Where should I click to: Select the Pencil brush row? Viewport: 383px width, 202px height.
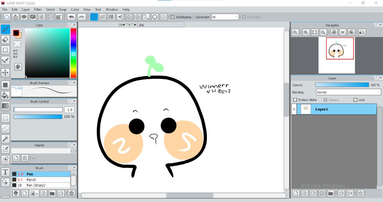(41, 180)
